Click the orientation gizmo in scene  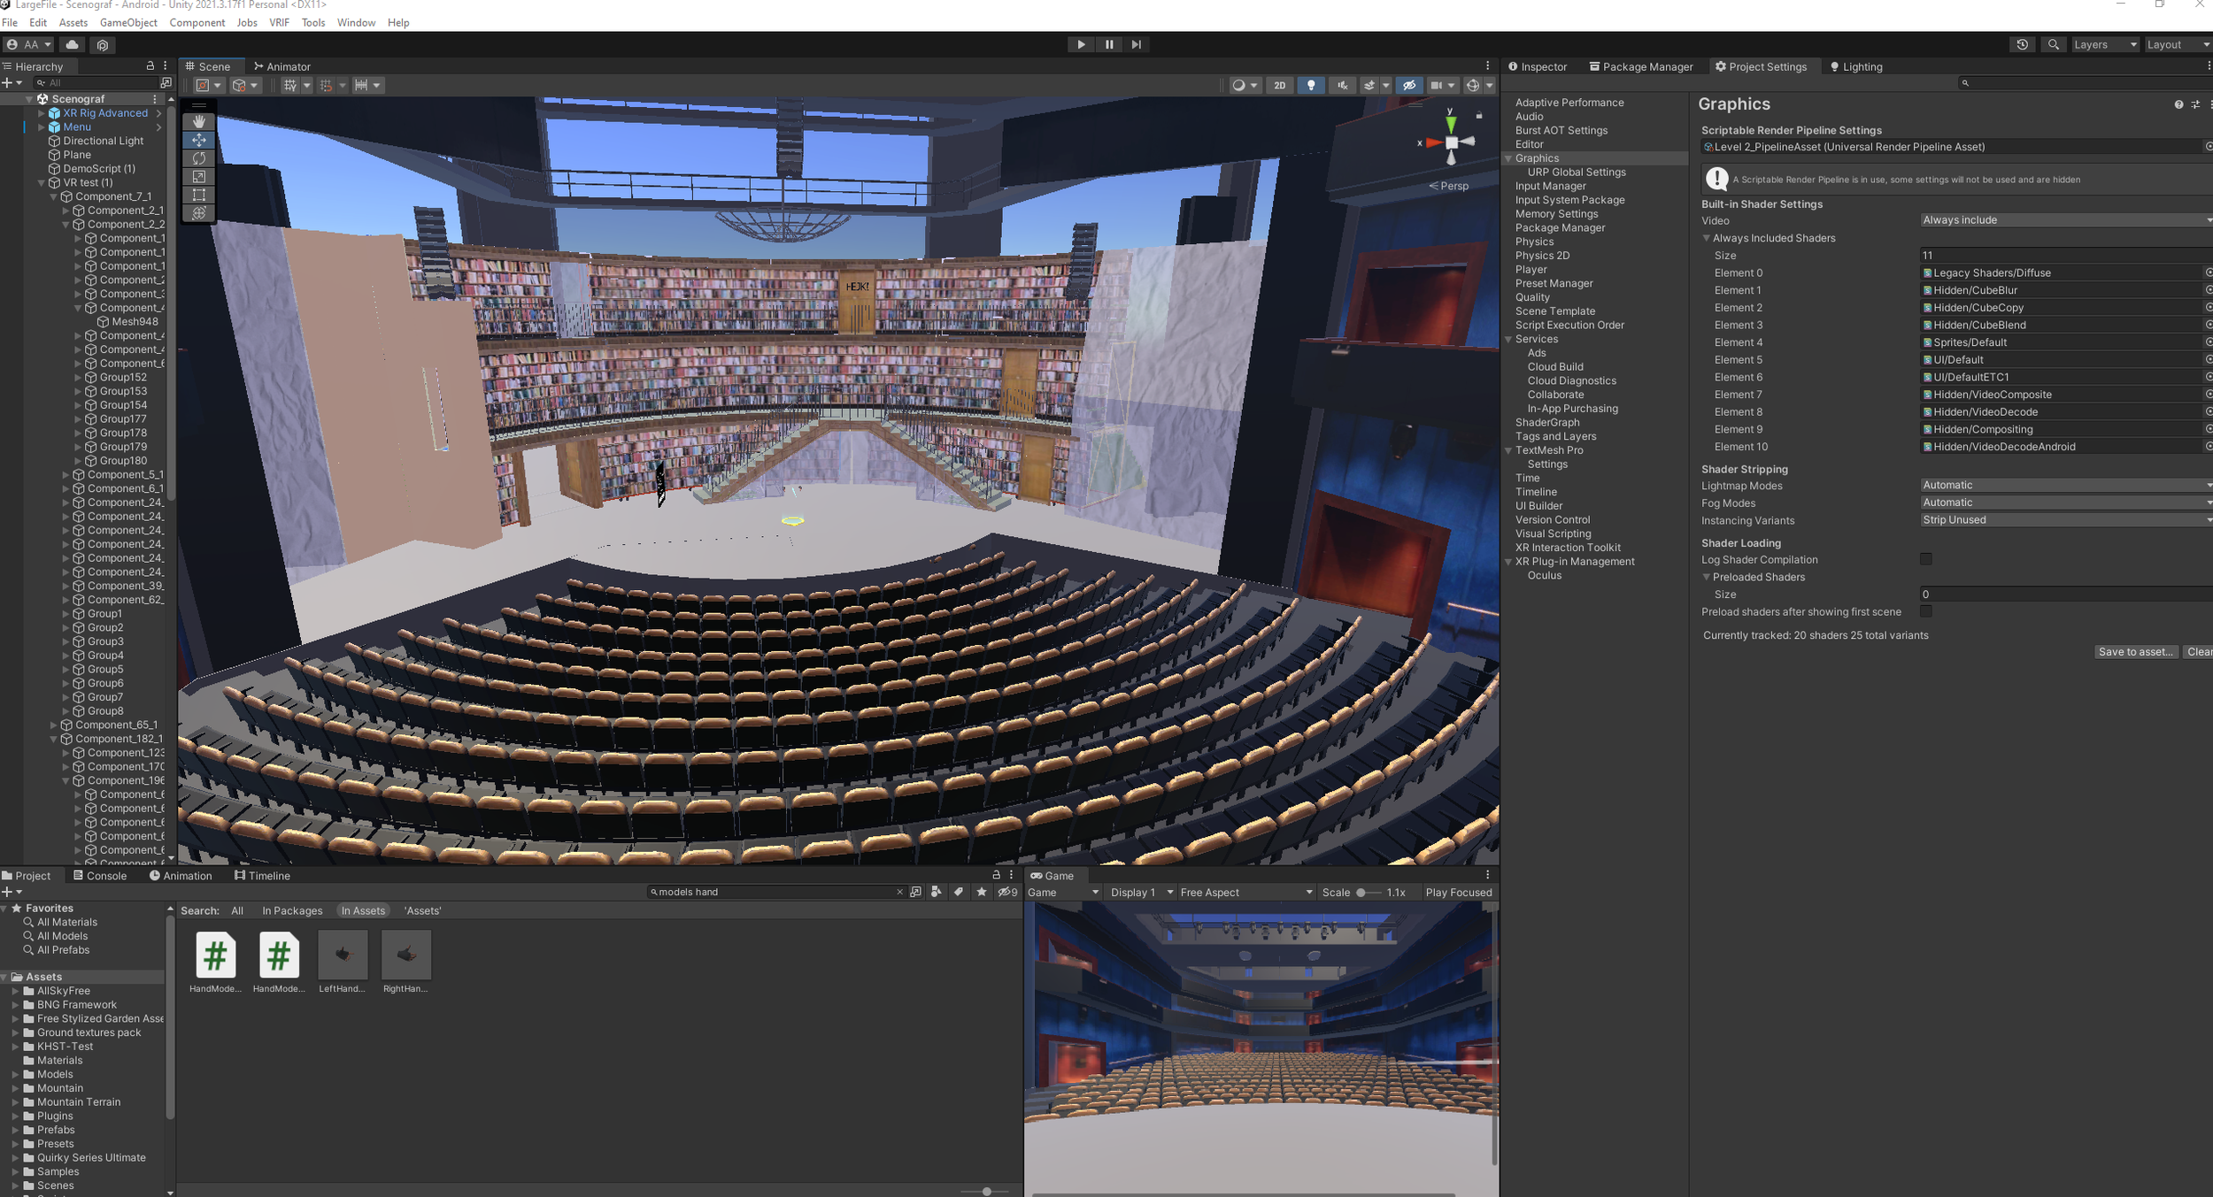pyautogui.click(x=1451, y=142)
